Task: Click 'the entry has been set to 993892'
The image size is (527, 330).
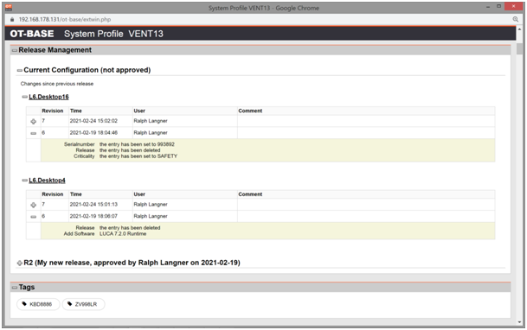Action: 137,144
